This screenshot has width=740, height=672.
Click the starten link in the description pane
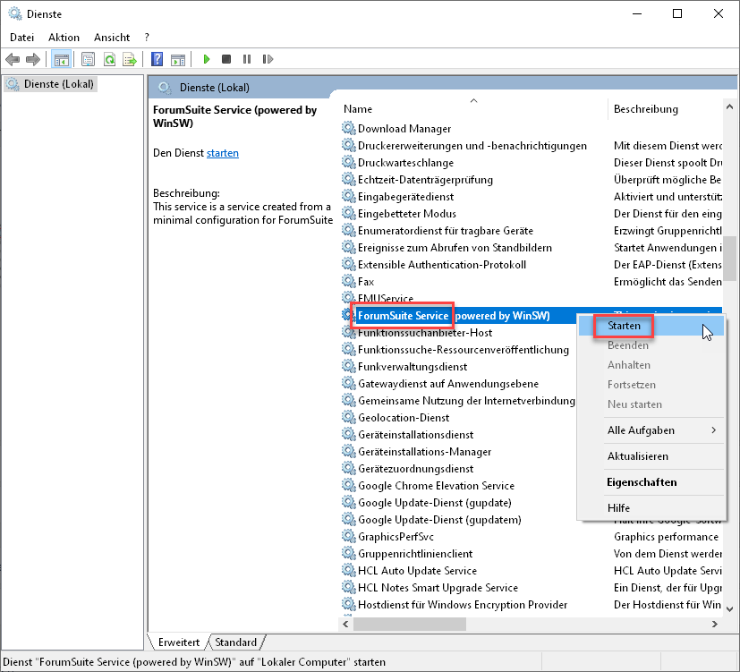222,153
